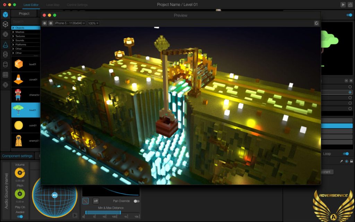
Task: Toggle the Pan Override switch
Action: pyautogui.click(x=137, y=201)
